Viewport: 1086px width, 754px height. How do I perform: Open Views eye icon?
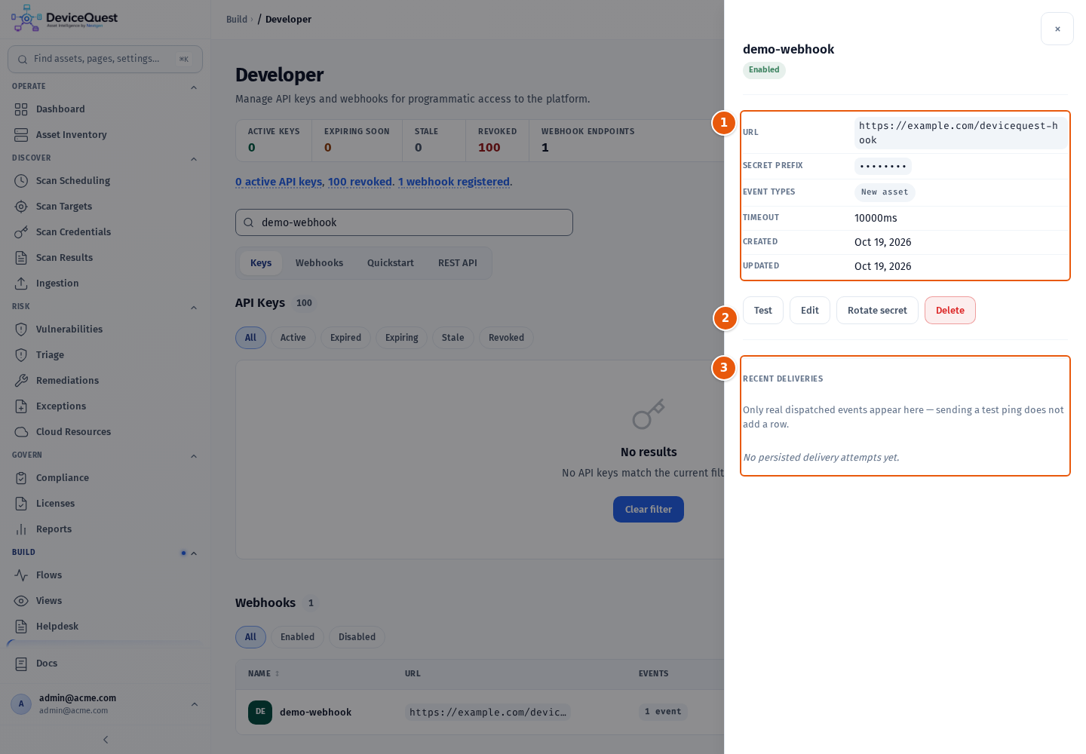click(x=21, y=601)
